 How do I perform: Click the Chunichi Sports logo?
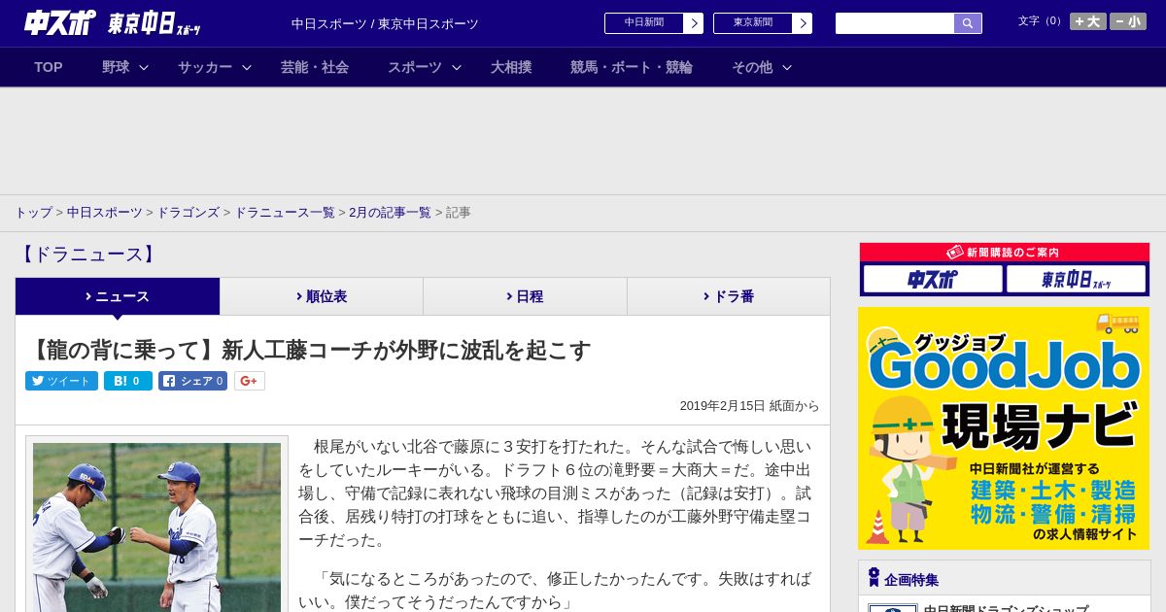[60, 22]
